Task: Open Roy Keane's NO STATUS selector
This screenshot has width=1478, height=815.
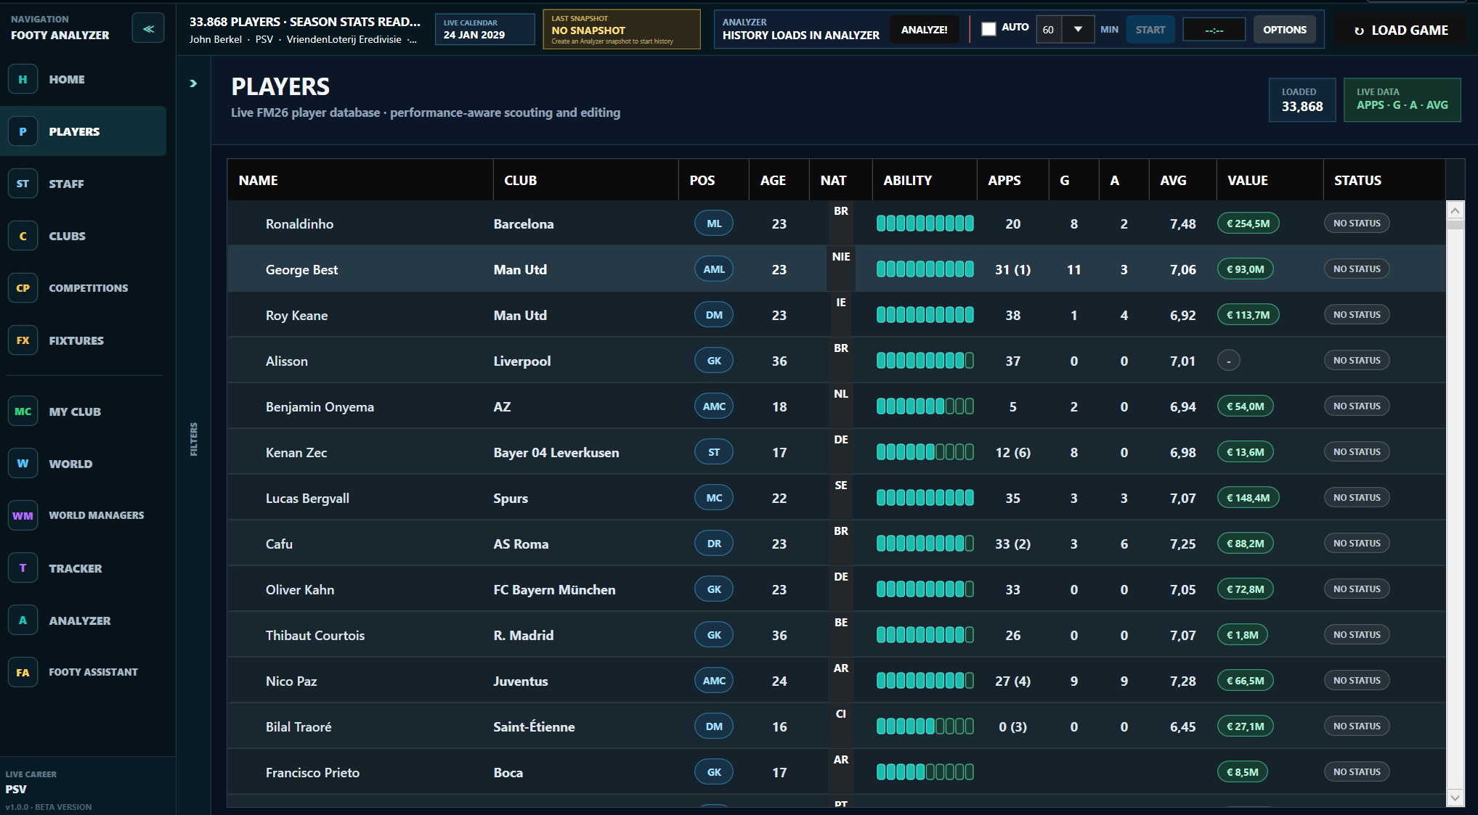Action: [x=1357, y=315]
